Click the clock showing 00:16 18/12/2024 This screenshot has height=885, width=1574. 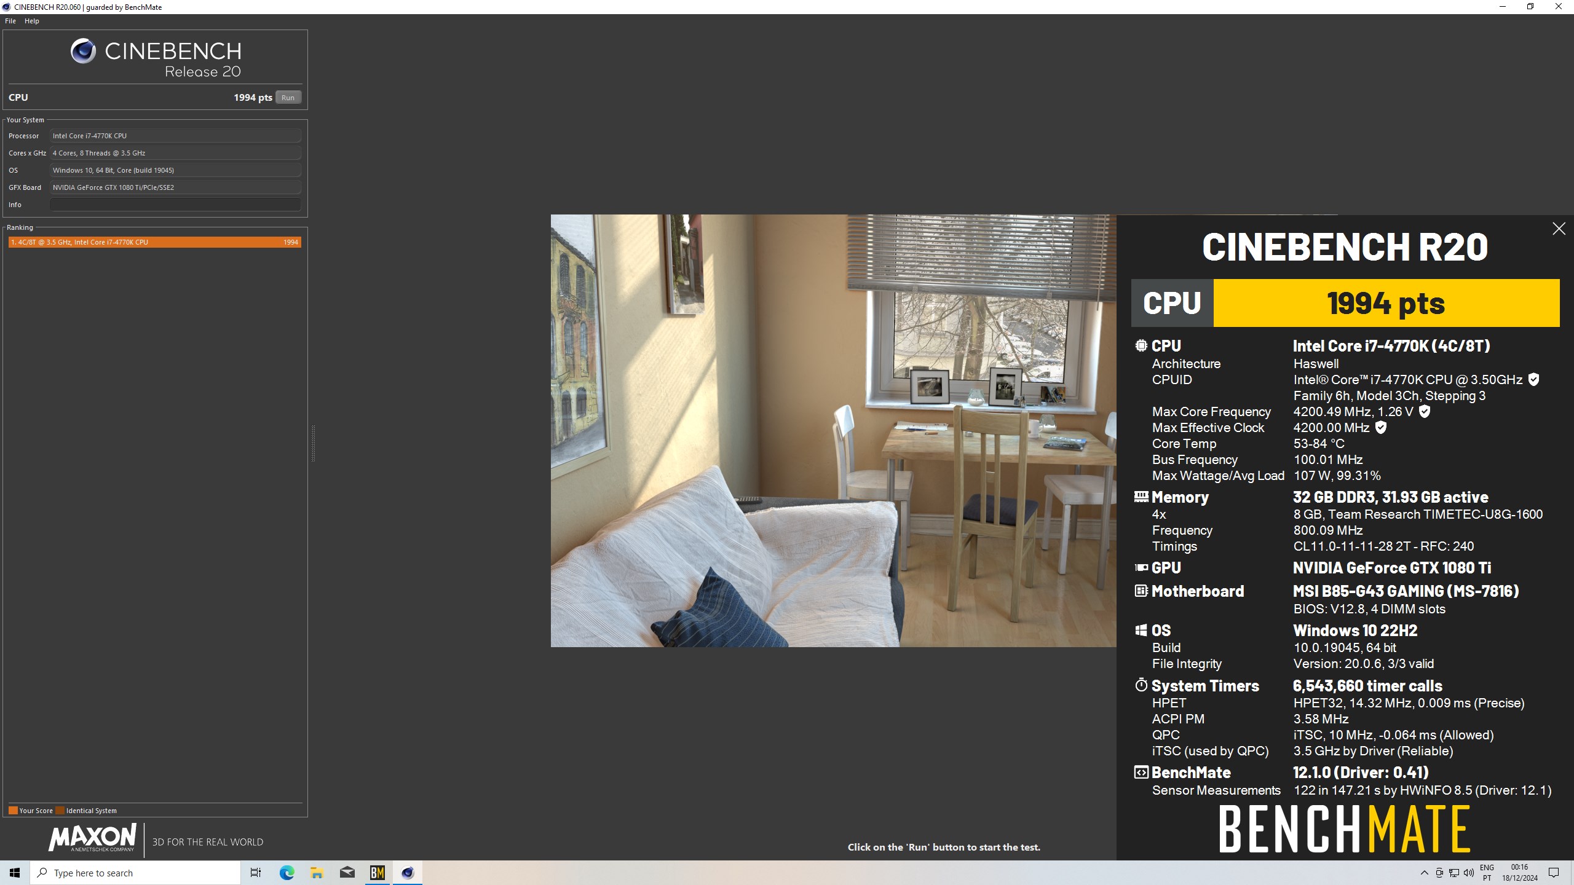pyautogui.click(x=1519, y=873)
